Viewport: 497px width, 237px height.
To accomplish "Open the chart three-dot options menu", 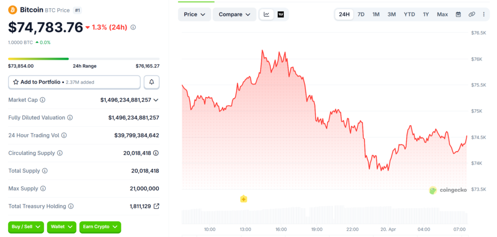I will coord(483,15).
